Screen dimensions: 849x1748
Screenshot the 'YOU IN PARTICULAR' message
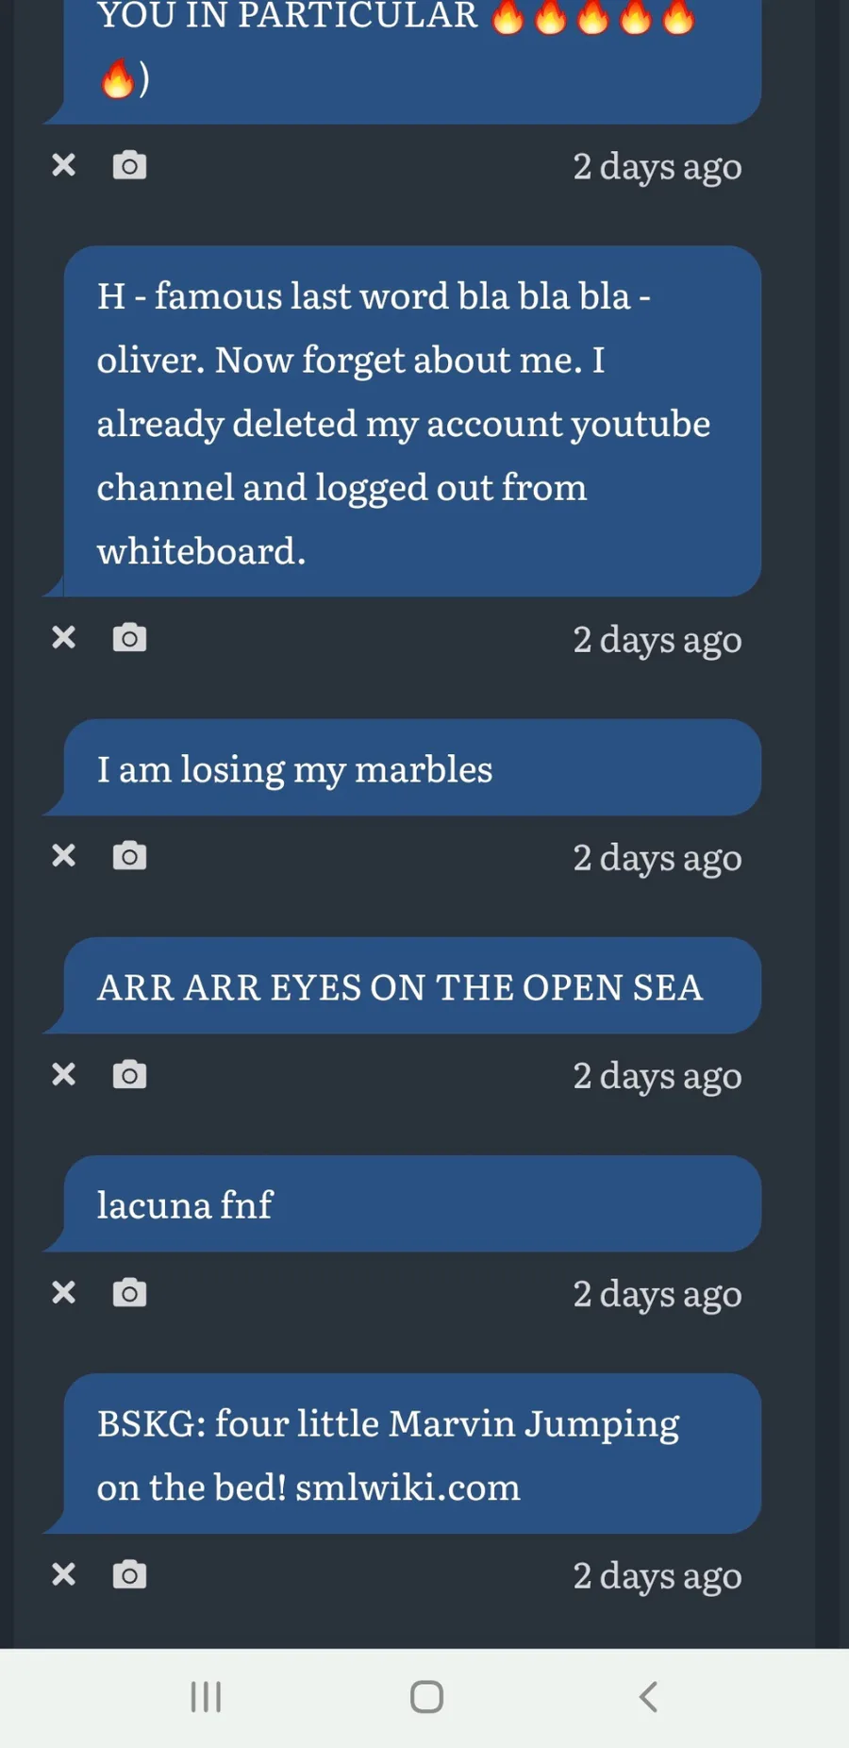(129, 166)
